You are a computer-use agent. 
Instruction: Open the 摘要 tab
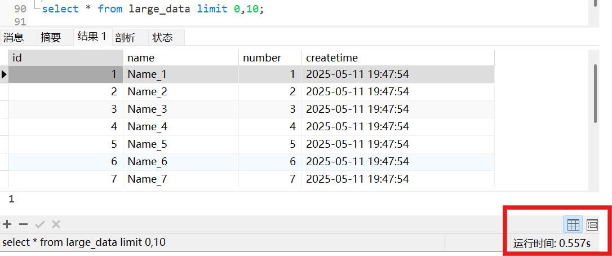[x=51, y=38]
